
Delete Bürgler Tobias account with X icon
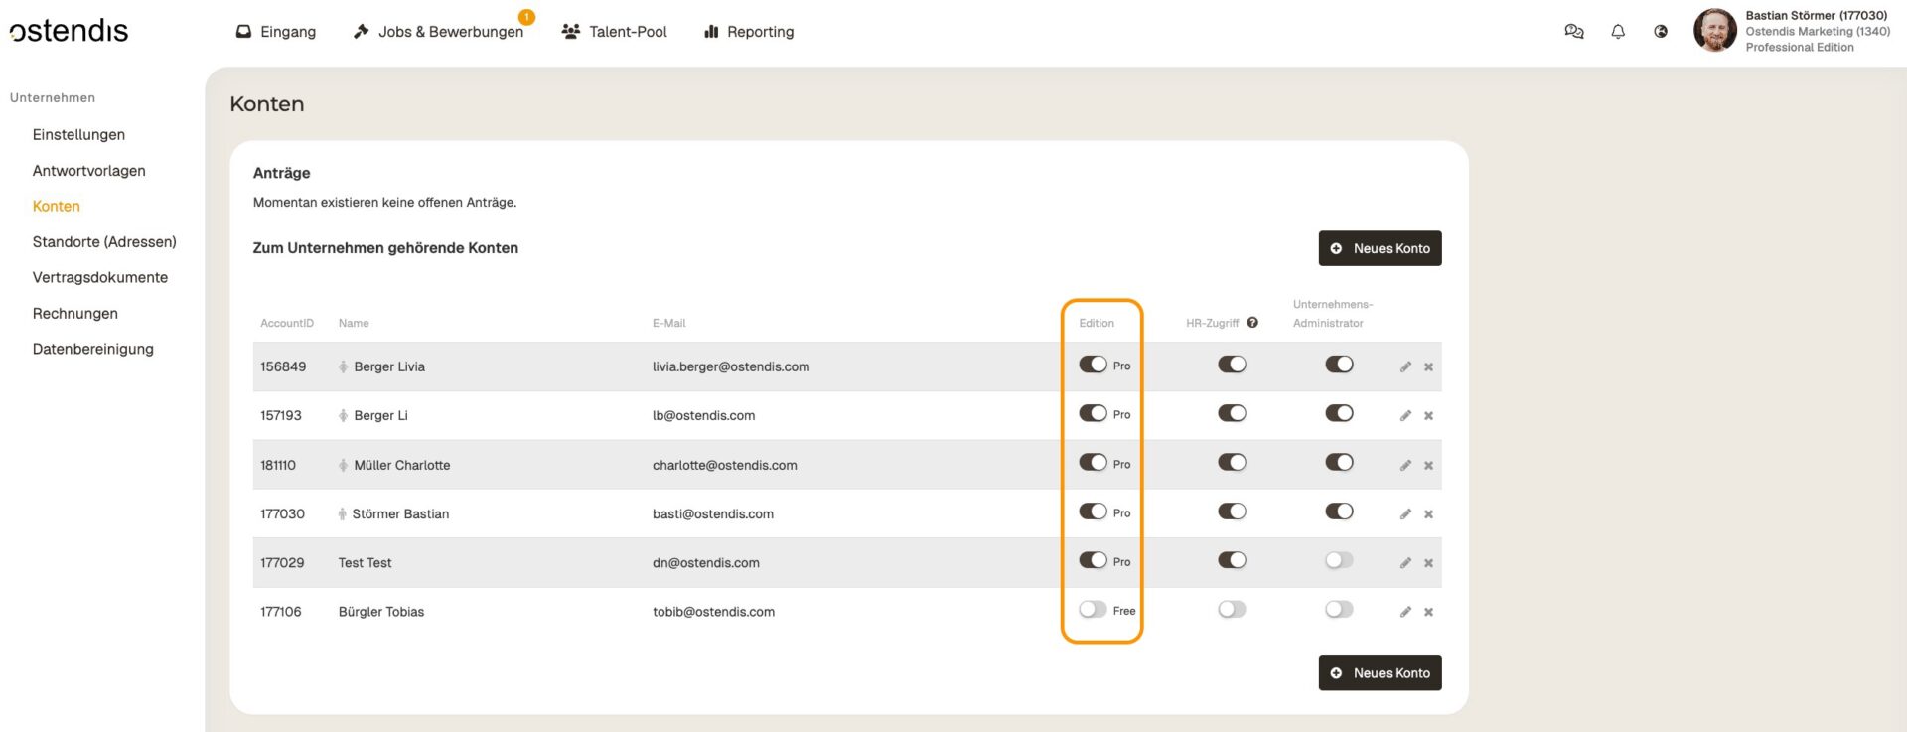click(x=1428, y=612)
